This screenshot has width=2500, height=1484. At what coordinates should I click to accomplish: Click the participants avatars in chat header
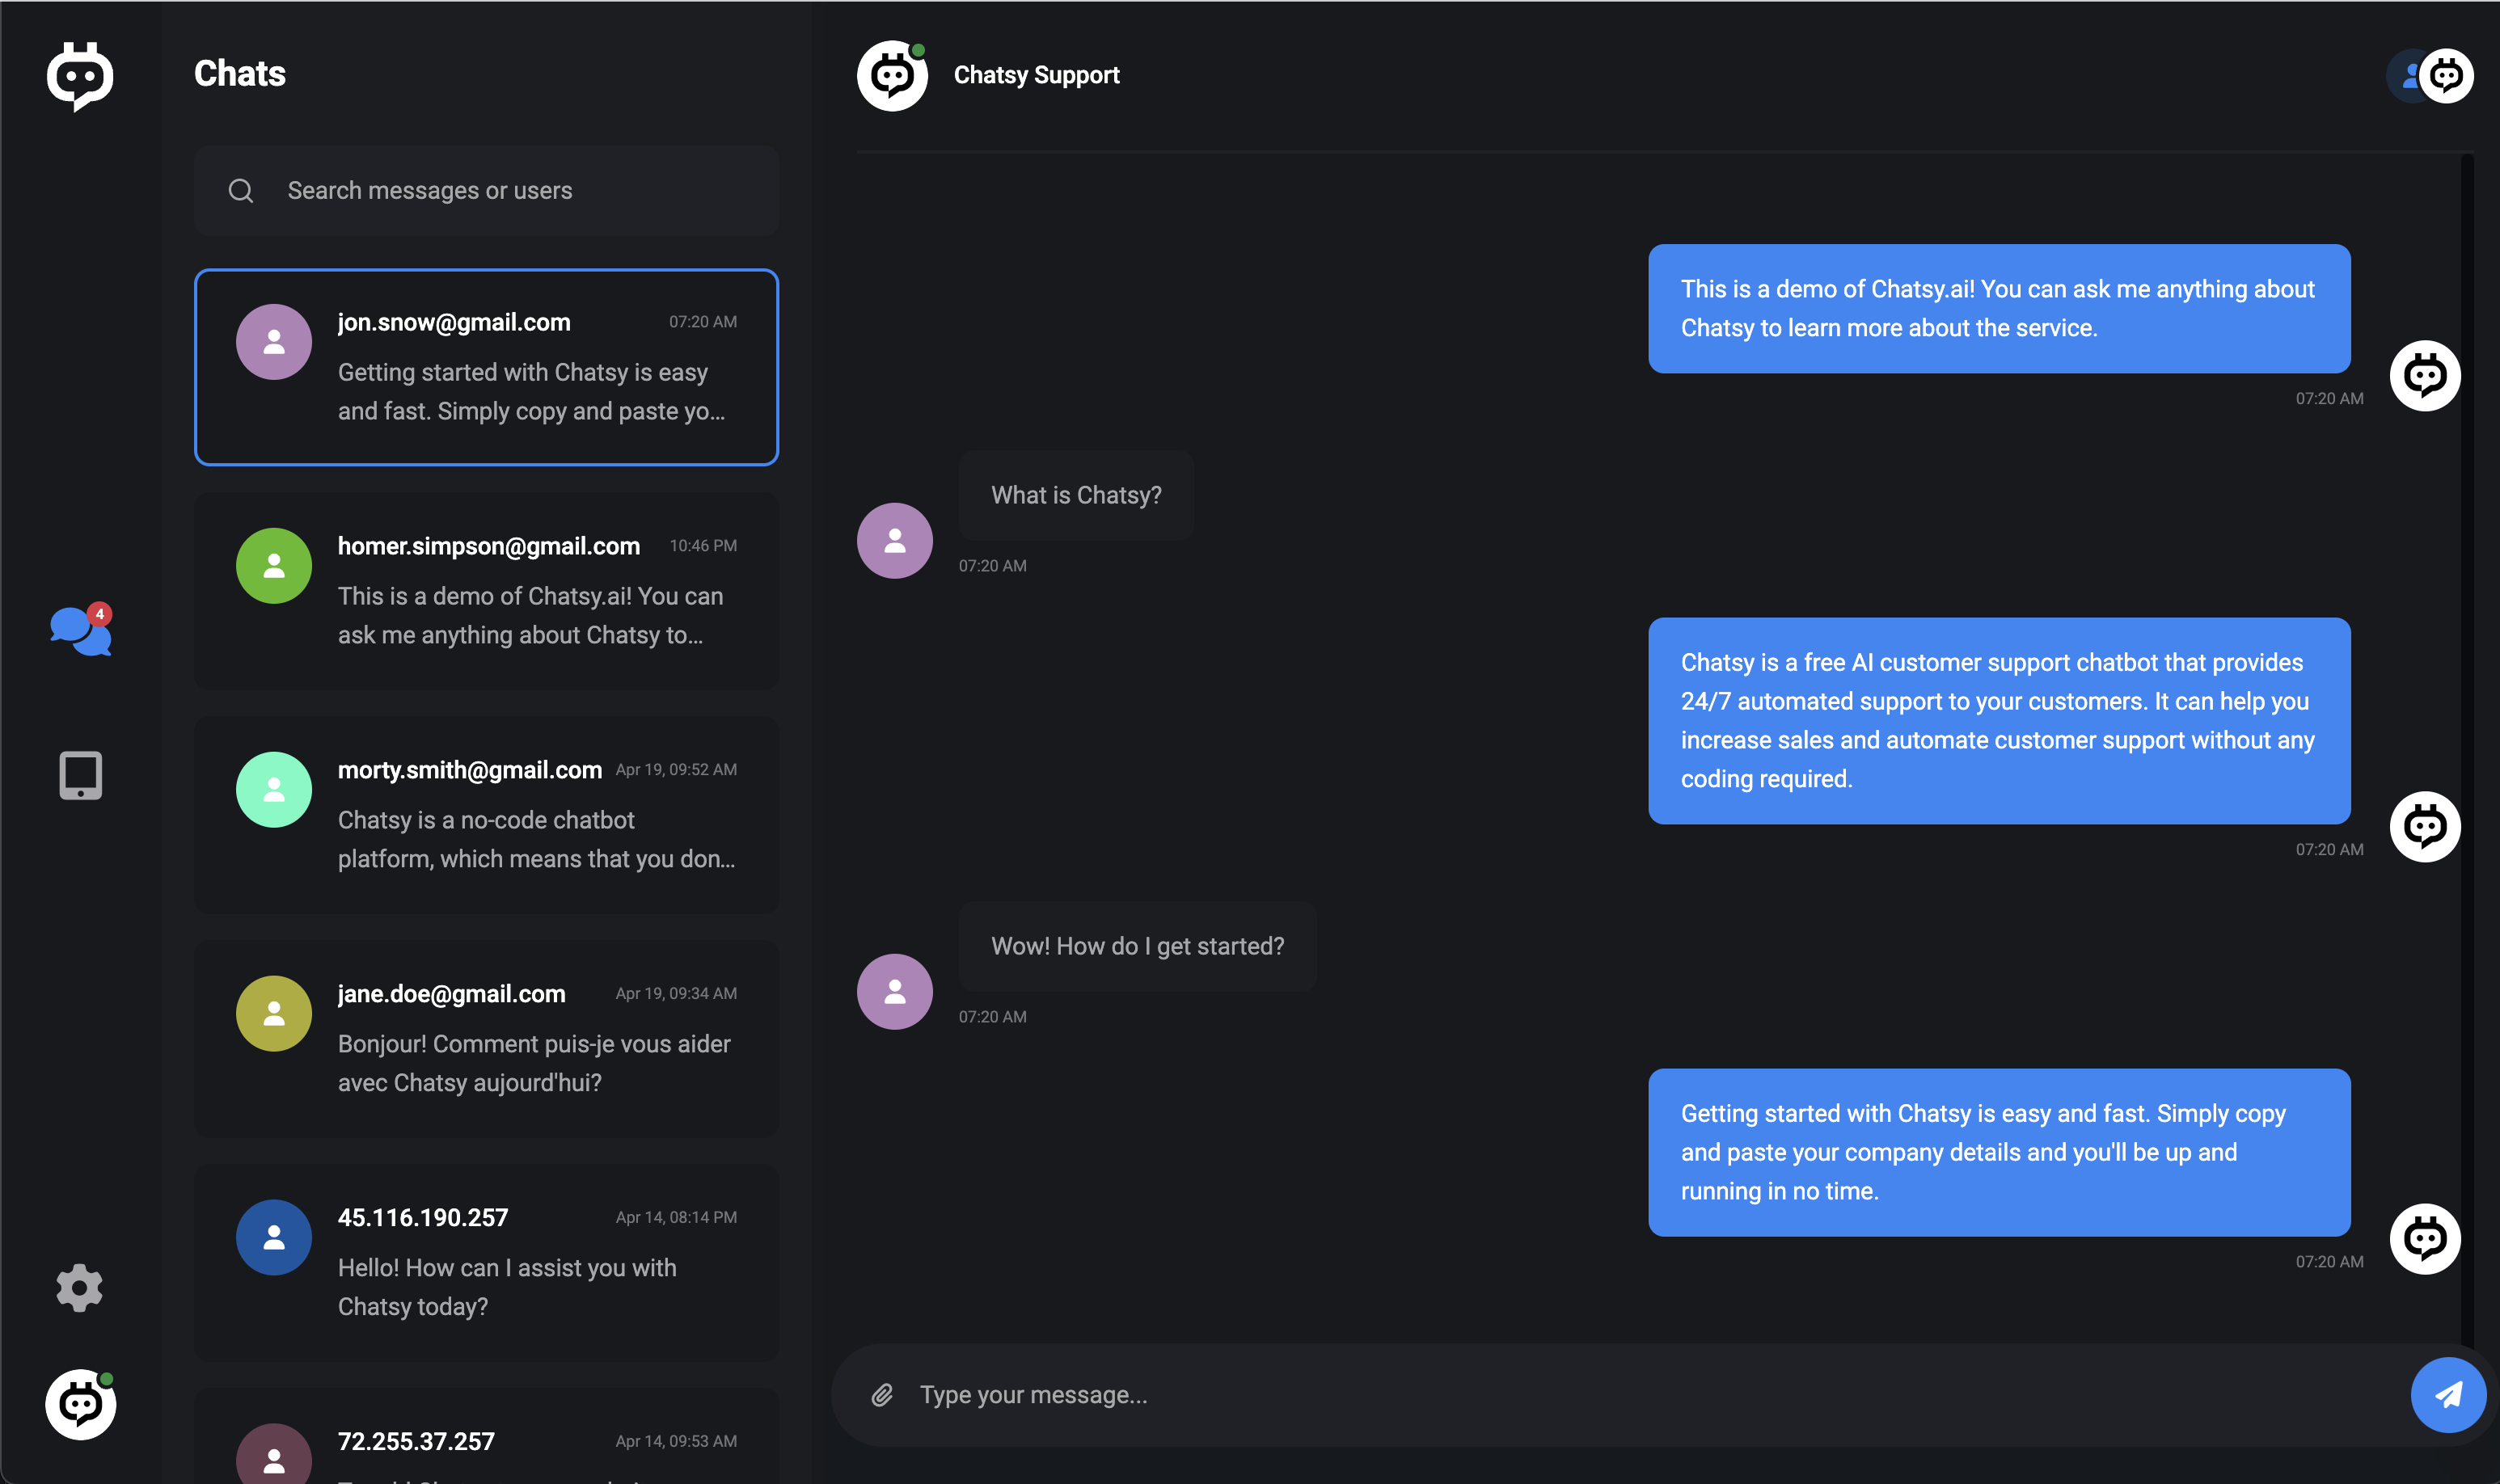[2430, 75]
